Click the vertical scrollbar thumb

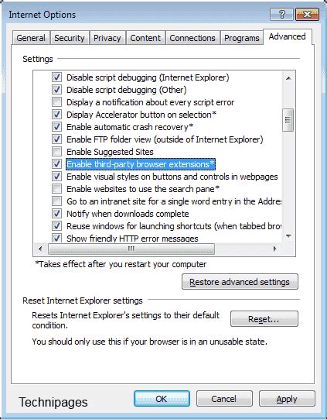click(x=288, y=120)
